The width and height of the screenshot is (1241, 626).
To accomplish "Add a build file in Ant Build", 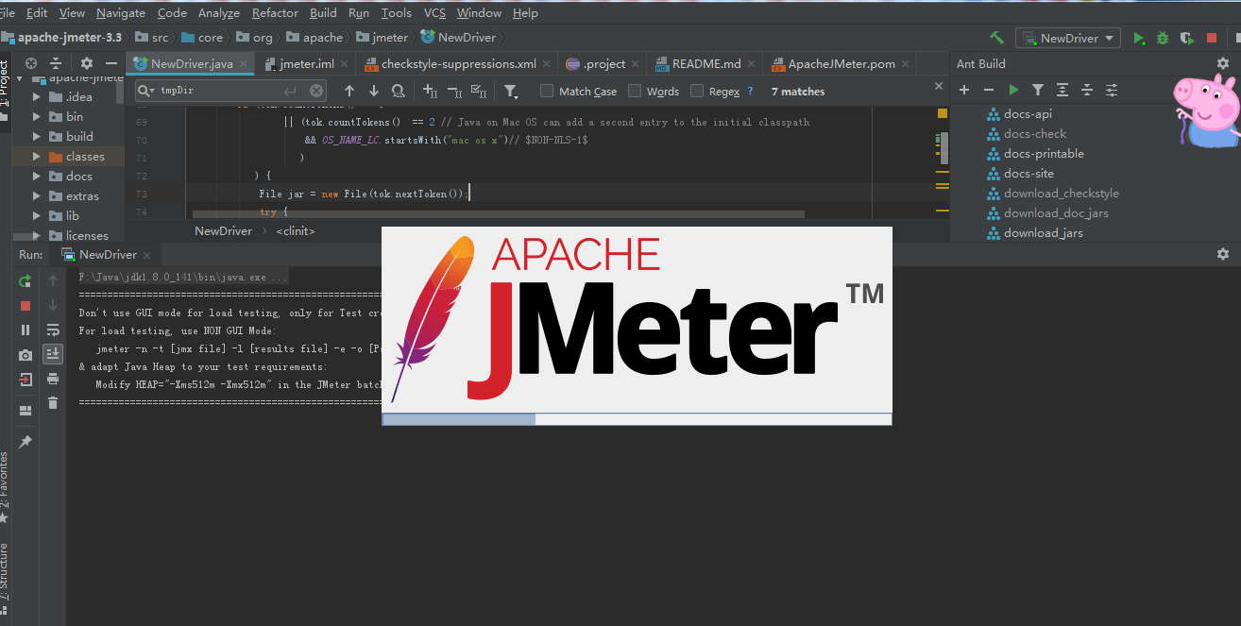I will coord(964,90).
